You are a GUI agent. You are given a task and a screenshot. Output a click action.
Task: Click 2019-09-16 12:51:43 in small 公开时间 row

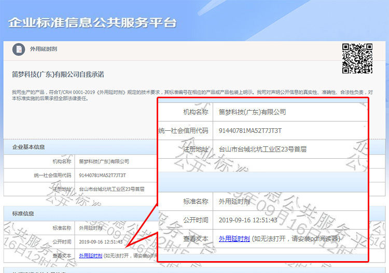[101, 241]
